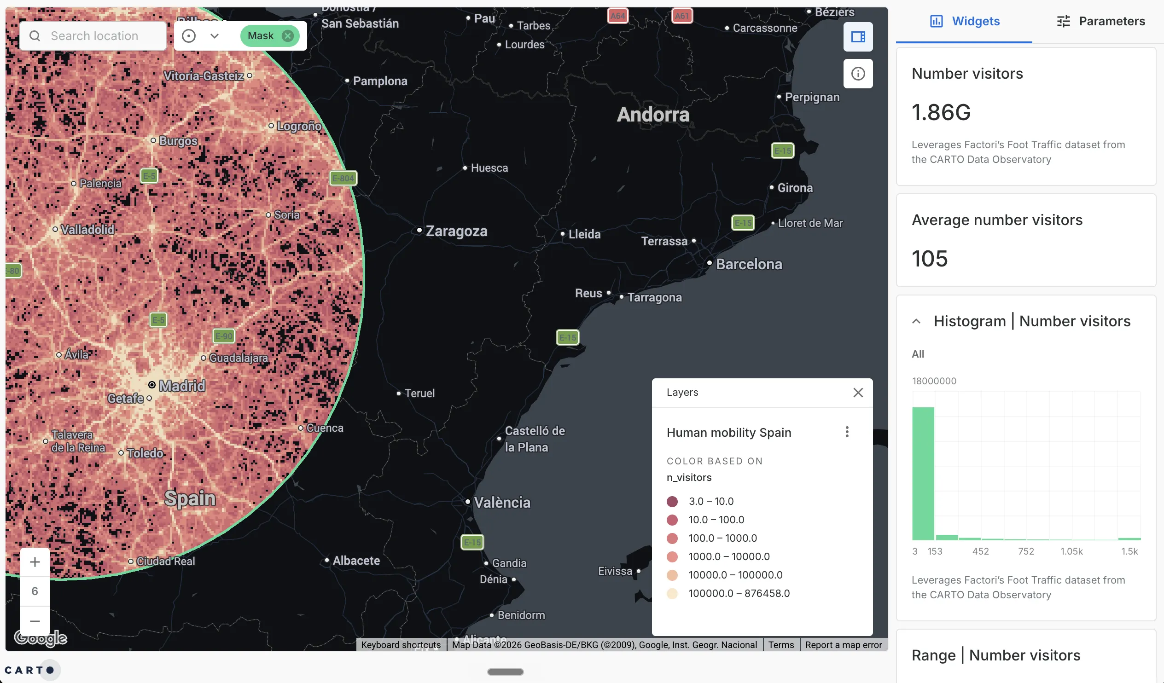Click the Layers panel heading
This screenshot has width=1164, height=683.
point(682,393)
